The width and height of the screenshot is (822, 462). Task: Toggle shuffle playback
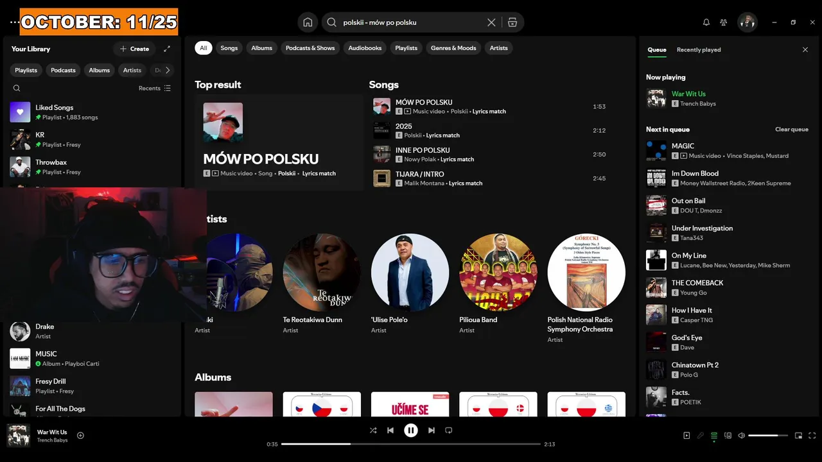tap(373, 431)
